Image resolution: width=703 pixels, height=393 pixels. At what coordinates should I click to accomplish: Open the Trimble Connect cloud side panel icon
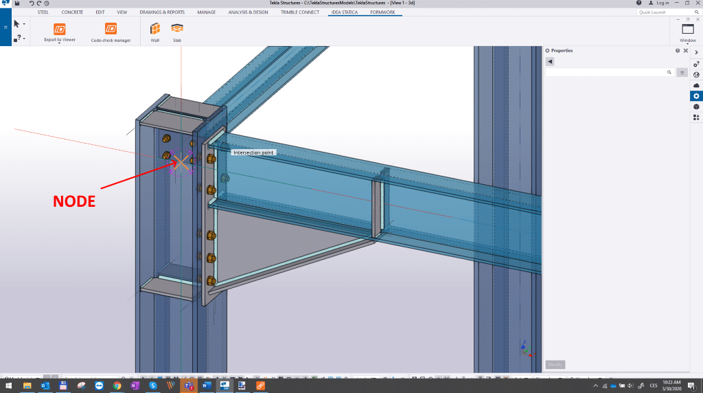click(x=696, y=85)
